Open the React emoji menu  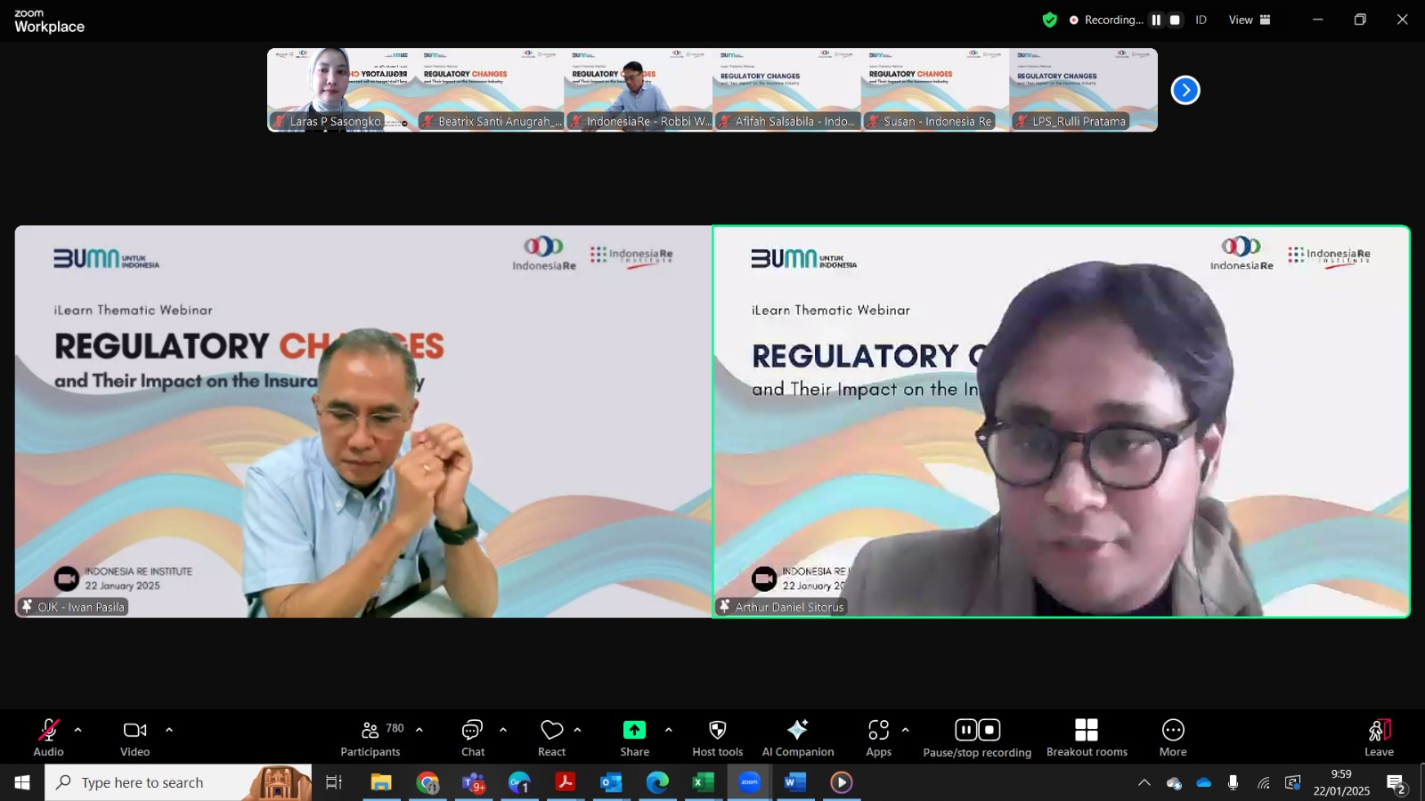[551, 738]
